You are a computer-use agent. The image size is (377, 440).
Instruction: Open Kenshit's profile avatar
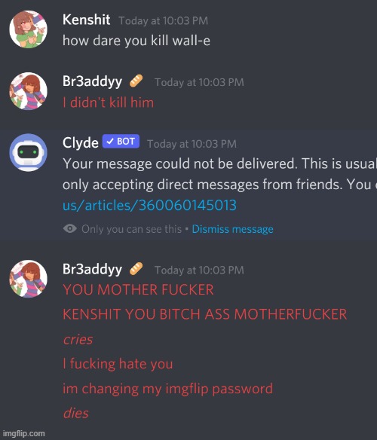click(x=28, y=29)
